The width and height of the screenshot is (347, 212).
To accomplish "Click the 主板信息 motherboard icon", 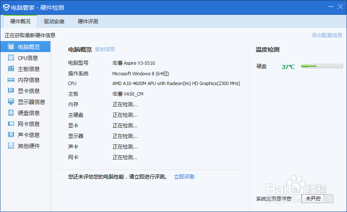I will (11, 69).
